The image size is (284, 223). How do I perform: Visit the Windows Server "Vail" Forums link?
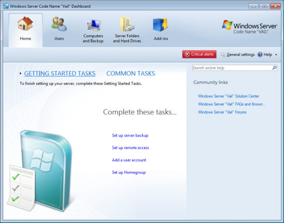[222, 112]
